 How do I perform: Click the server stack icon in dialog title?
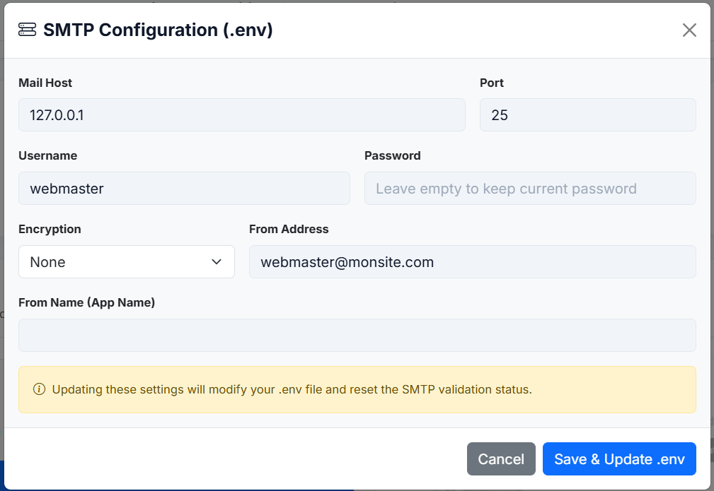tap(26, 30)
